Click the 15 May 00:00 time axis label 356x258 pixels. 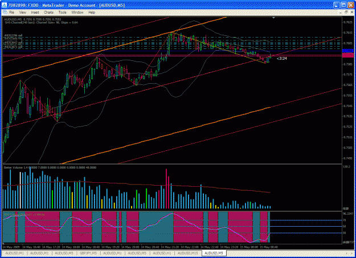(249, 247)
